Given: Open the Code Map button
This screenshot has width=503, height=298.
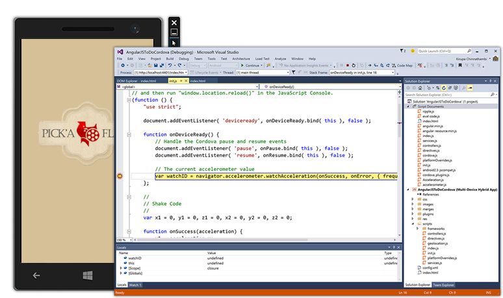Looking at the screenshot, I should pos(403,66).
